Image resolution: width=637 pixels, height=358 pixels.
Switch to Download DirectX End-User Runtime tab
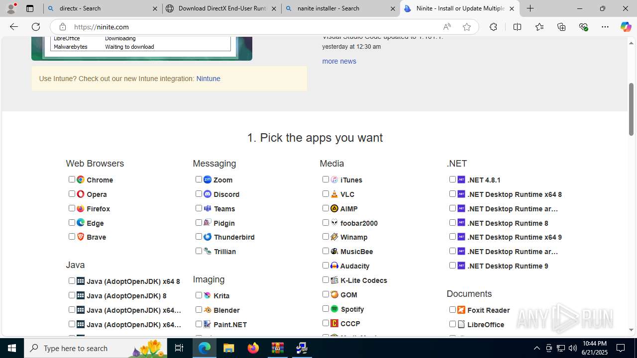coord(221,8)
